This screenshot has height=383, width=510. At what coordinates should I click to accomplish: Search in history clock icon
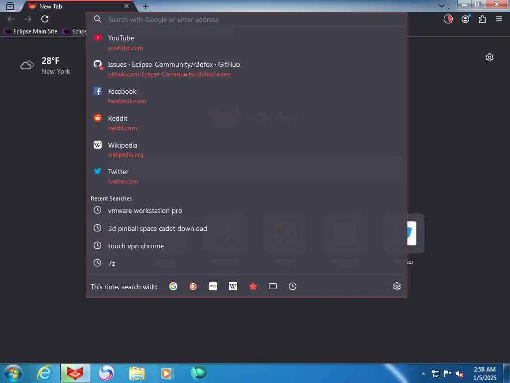(293, 286)
